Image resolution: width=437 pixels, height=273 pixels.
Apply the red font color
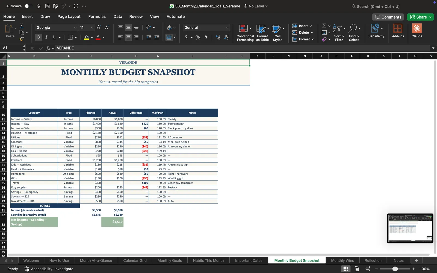point(98,37)
